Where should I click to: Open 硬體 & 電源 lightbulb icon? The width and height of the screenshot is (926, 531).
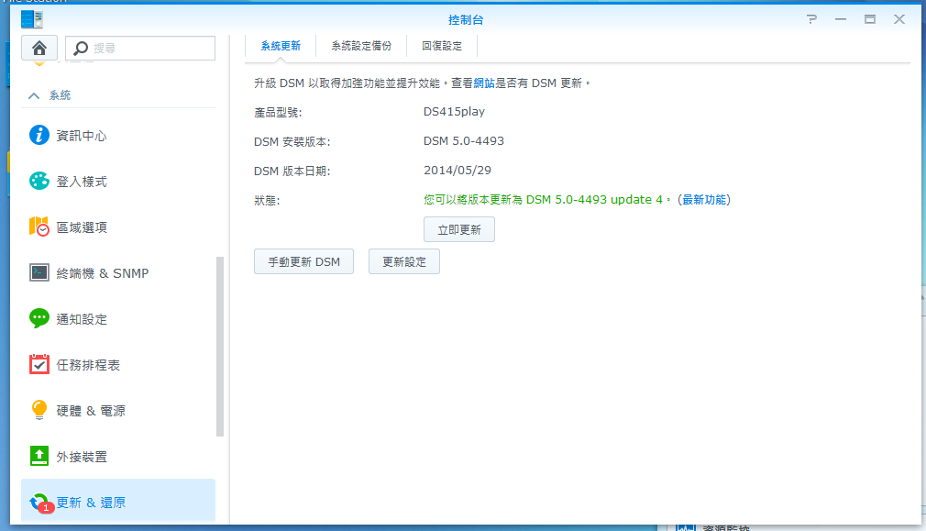[x=39, y=410]
